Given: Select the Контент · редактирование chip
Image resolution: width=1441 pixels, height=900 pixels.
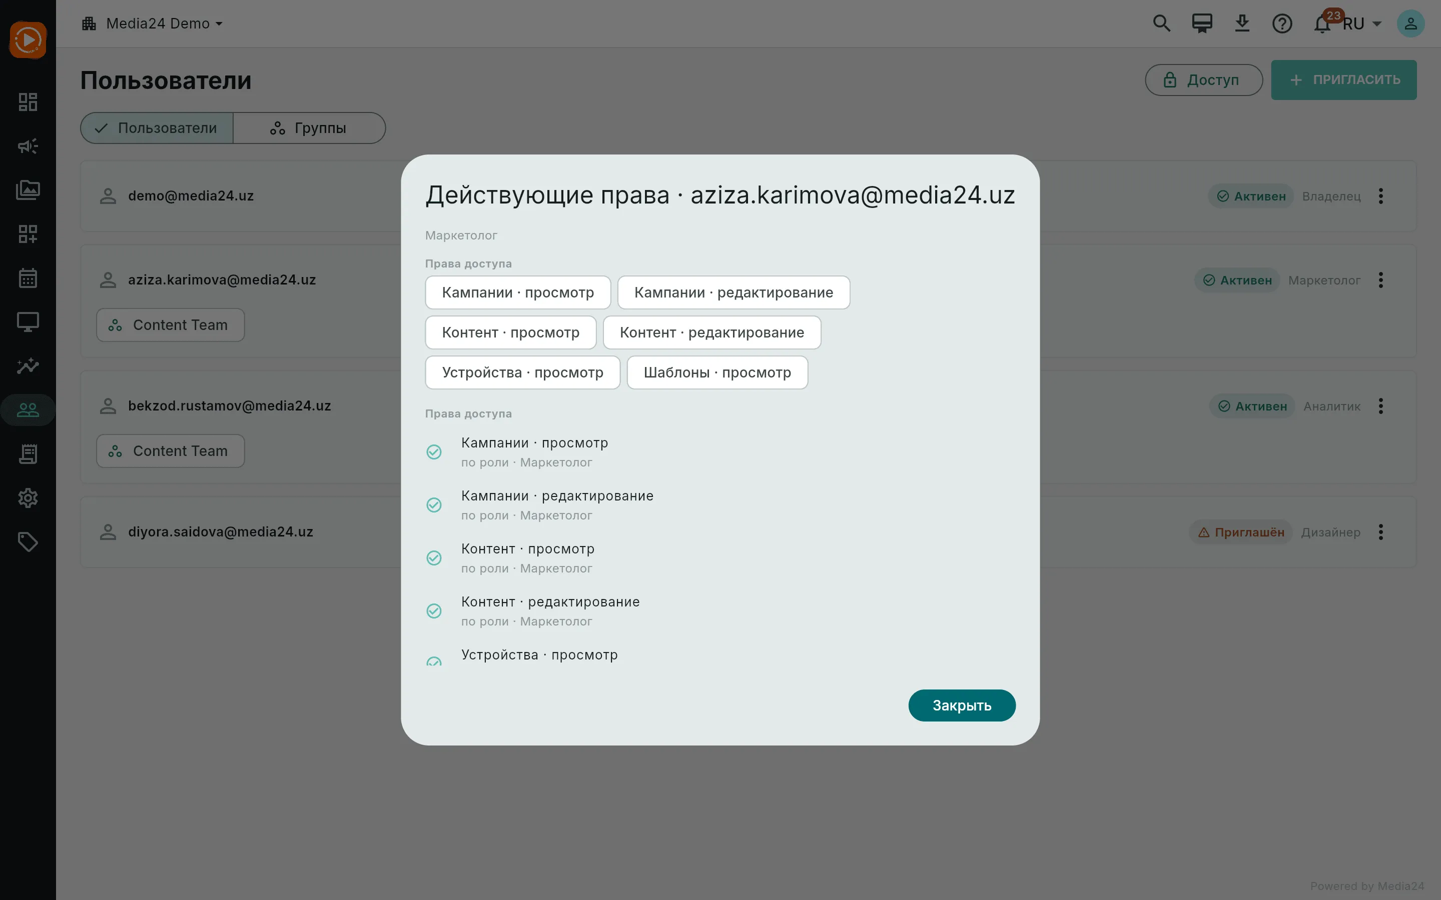Looking at the screenshot, I should (711, 332).
